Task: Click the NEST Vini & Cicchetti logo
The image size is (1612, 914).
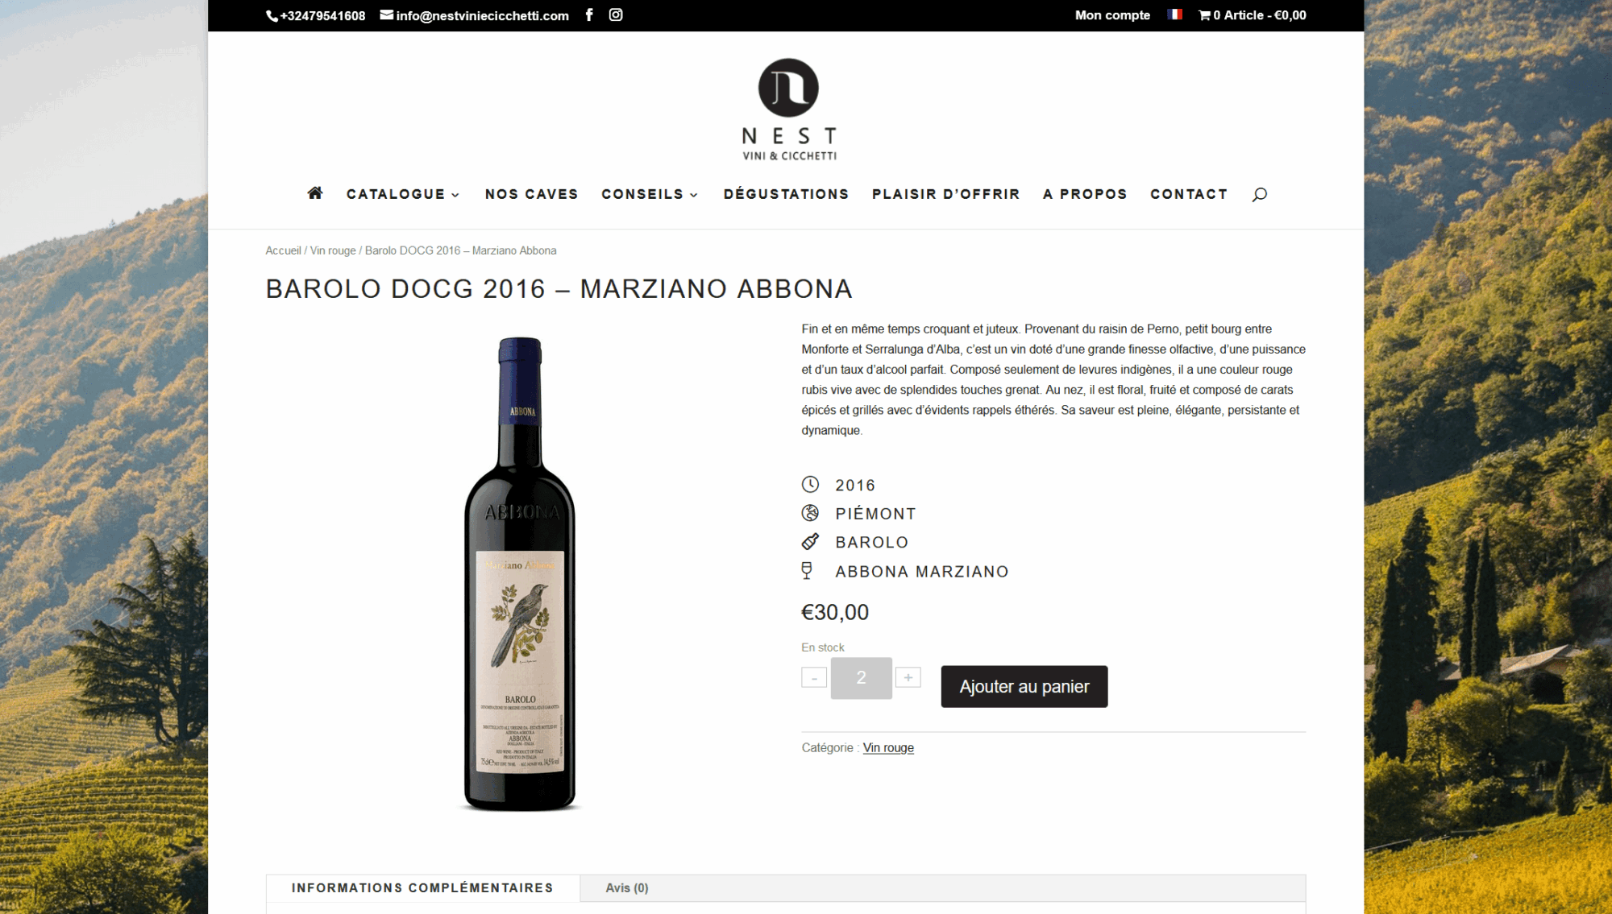Action: tap(788, 110)
